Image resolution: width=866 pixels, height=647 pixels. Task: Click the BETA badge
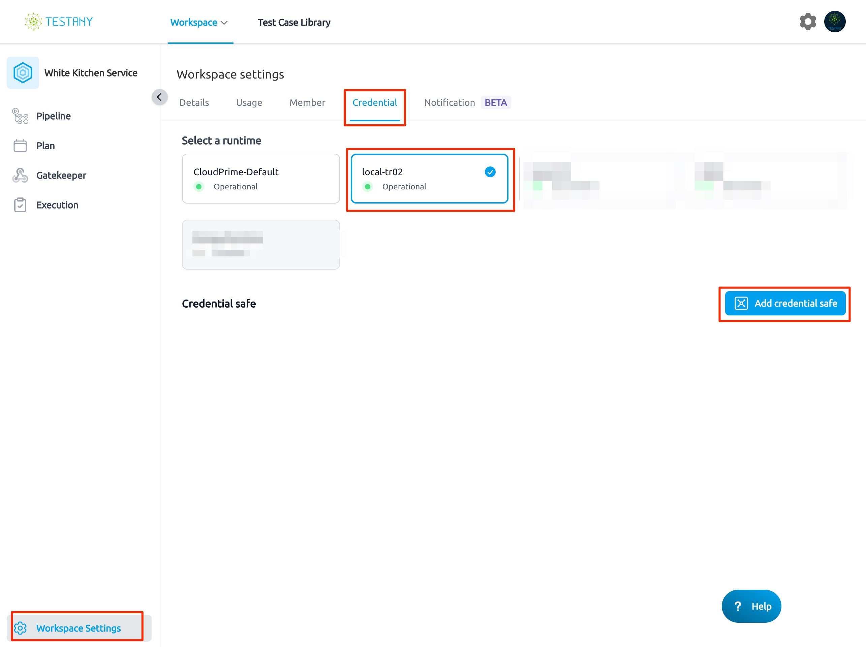[496, 102]
